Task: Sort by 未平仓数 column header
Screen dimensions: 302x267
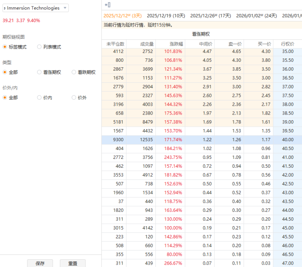Action: click(115, 44)
